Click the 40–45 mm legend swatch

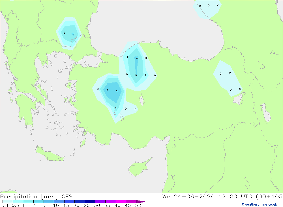(121, 201)
